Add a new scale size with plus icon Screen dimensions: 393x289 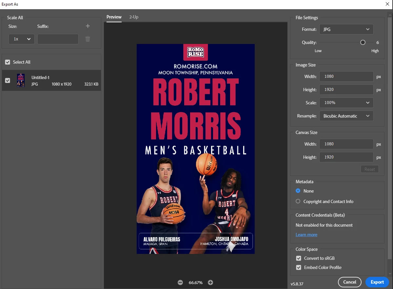(x=88, y=26)
